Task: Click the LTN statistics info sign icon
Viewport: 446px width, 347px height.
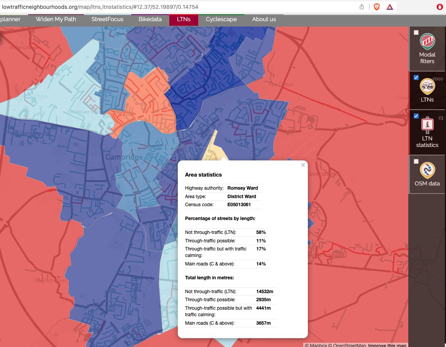Action: click(x=427, y=125)
